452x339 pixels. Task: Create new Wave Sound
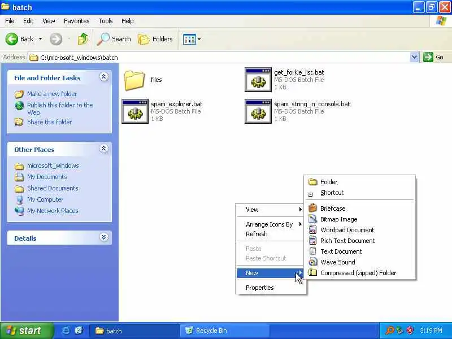(360, 262)
